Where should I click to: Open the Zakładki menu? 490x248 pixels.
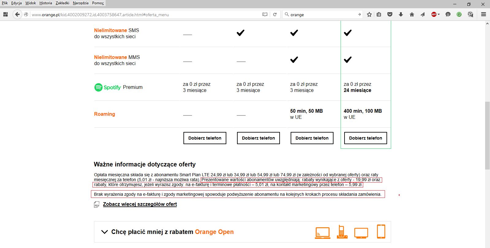[62, 3]
